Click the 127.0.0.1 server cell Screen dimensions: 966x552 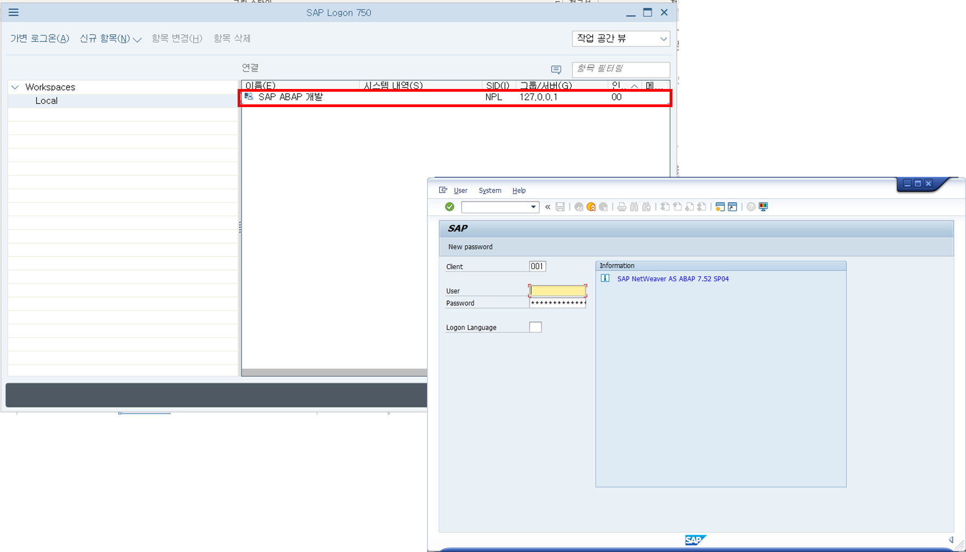click(x=538, y=97)
